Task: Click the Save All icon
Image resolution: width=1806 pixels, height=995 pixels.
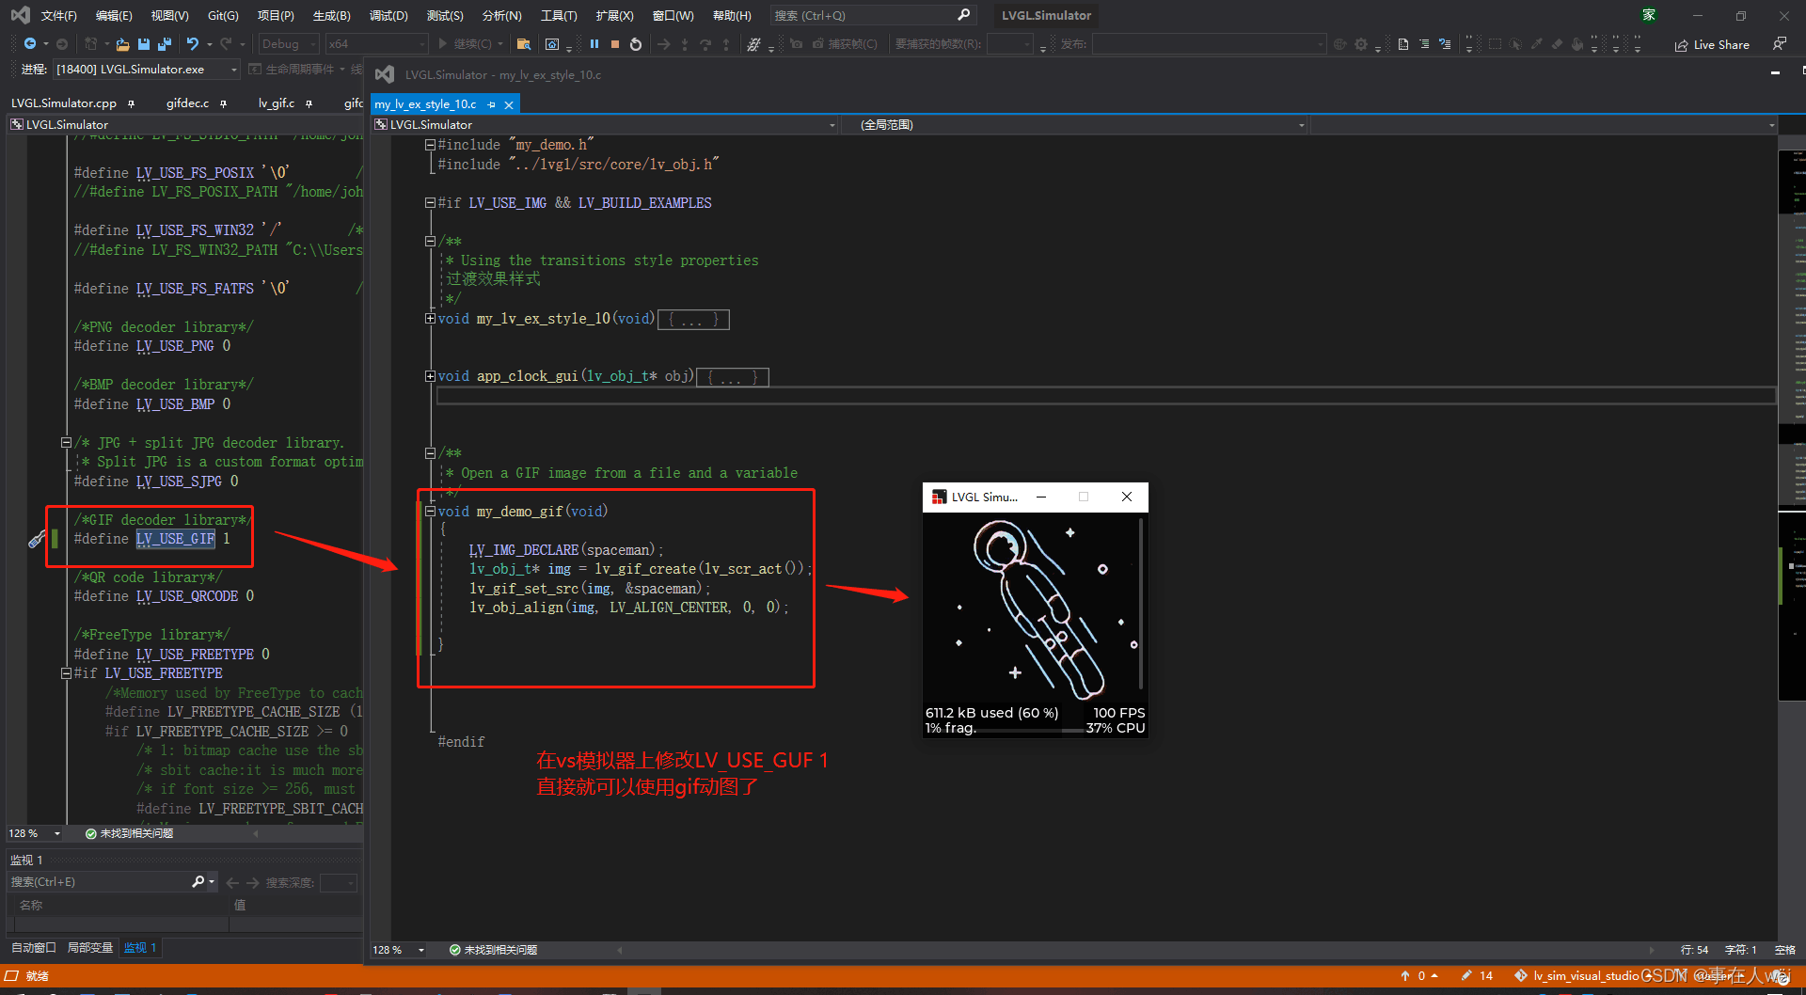Action: [165, 43]
